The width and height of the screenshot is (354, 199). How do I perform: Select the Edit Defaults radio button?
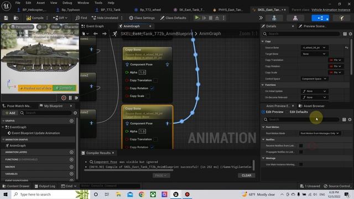click(x=287, y=112)
